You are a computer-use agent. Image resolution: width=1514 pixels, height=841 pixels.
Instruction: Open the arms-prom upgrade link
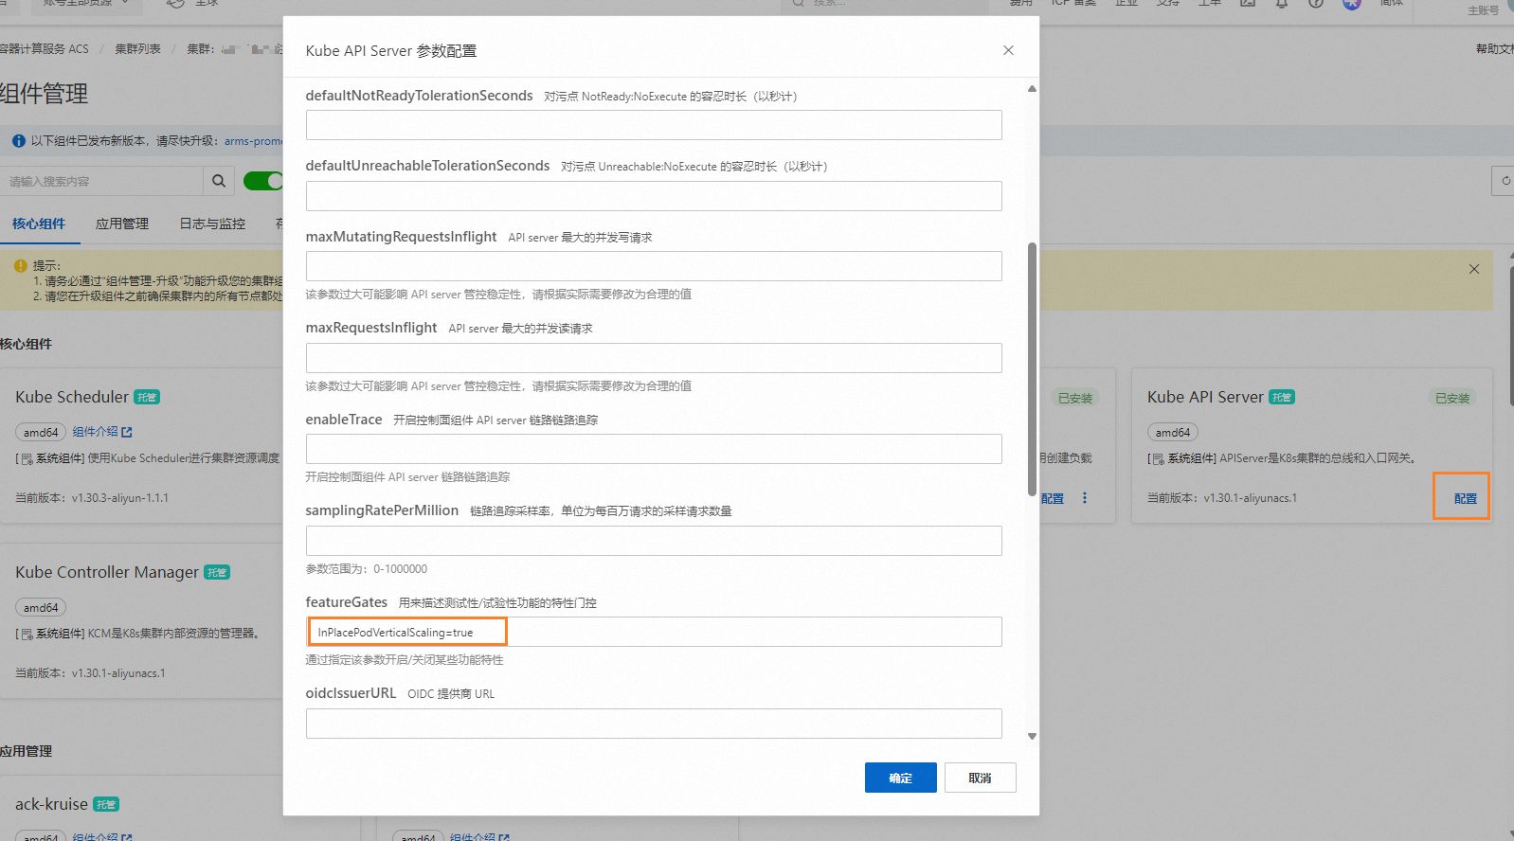coord(253,141)
